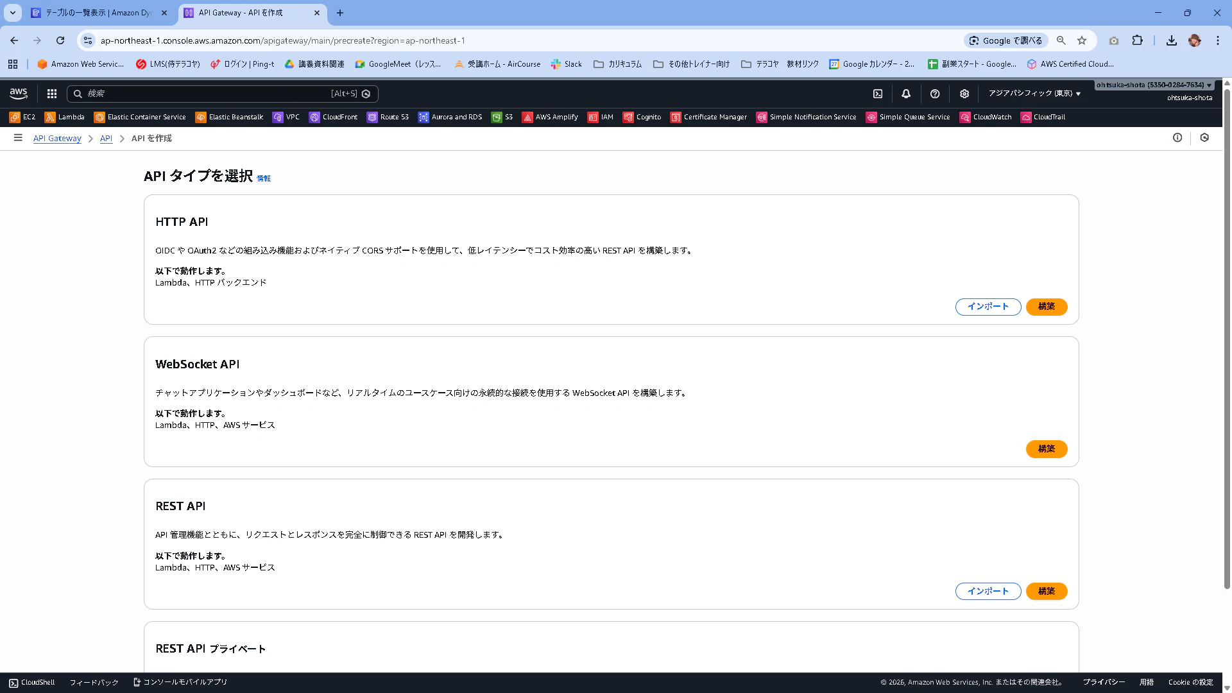Click 構築 button for REST API
This screenshot has width=1232, height=693.
pyautogui.click(x=1047, y=592)
